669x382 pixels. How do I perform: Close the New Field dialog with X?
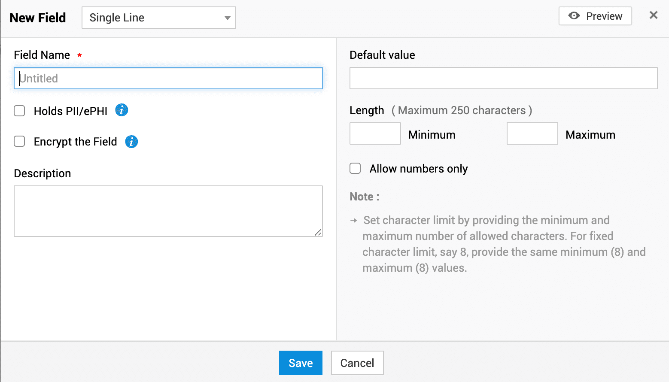click(x=653, y=15)
